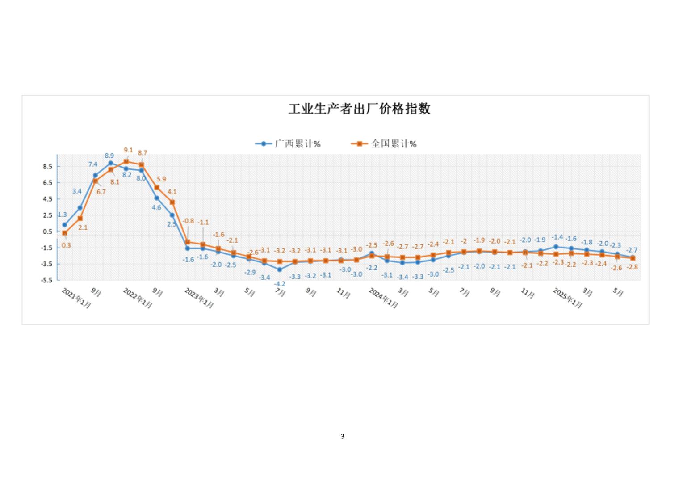679x480 pixels.
Task: Click the final -2.8 orange data label
Action: click(632, 267)
